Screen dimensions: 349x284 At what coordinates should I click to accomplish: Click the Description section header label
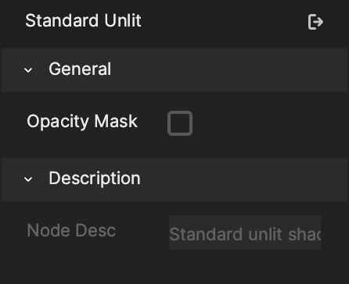click(x=95, y=179)
